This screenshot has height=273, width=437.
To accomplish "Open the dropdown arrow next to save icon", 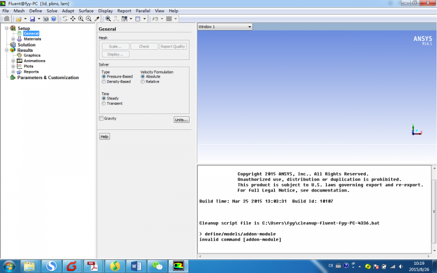I will 39,19.
